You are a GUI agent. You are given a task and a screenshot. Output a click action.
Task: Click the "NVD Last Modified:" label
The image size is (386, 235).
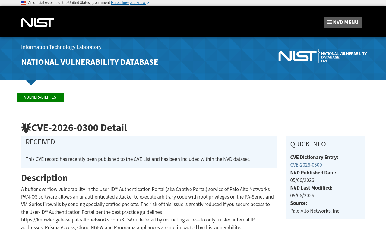311,188
